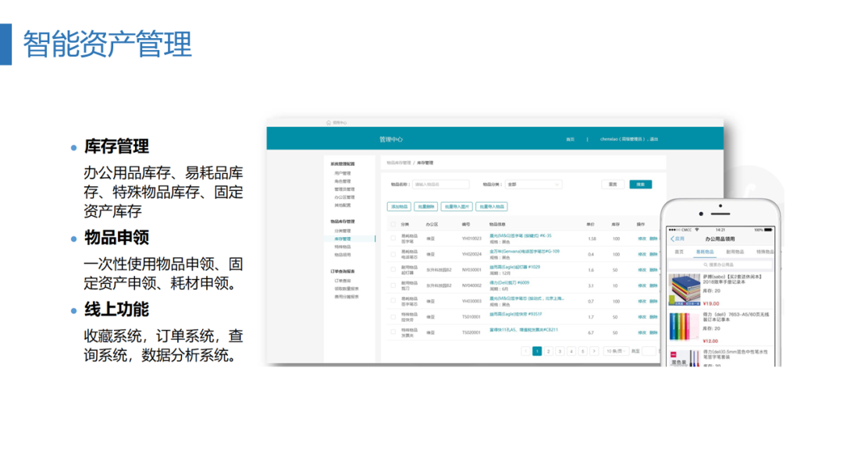Image resolution: width=843 pixels, height=474 pixels.
Task: Tap the stacked notebooks product image
Action: click(x=685, y=289)
